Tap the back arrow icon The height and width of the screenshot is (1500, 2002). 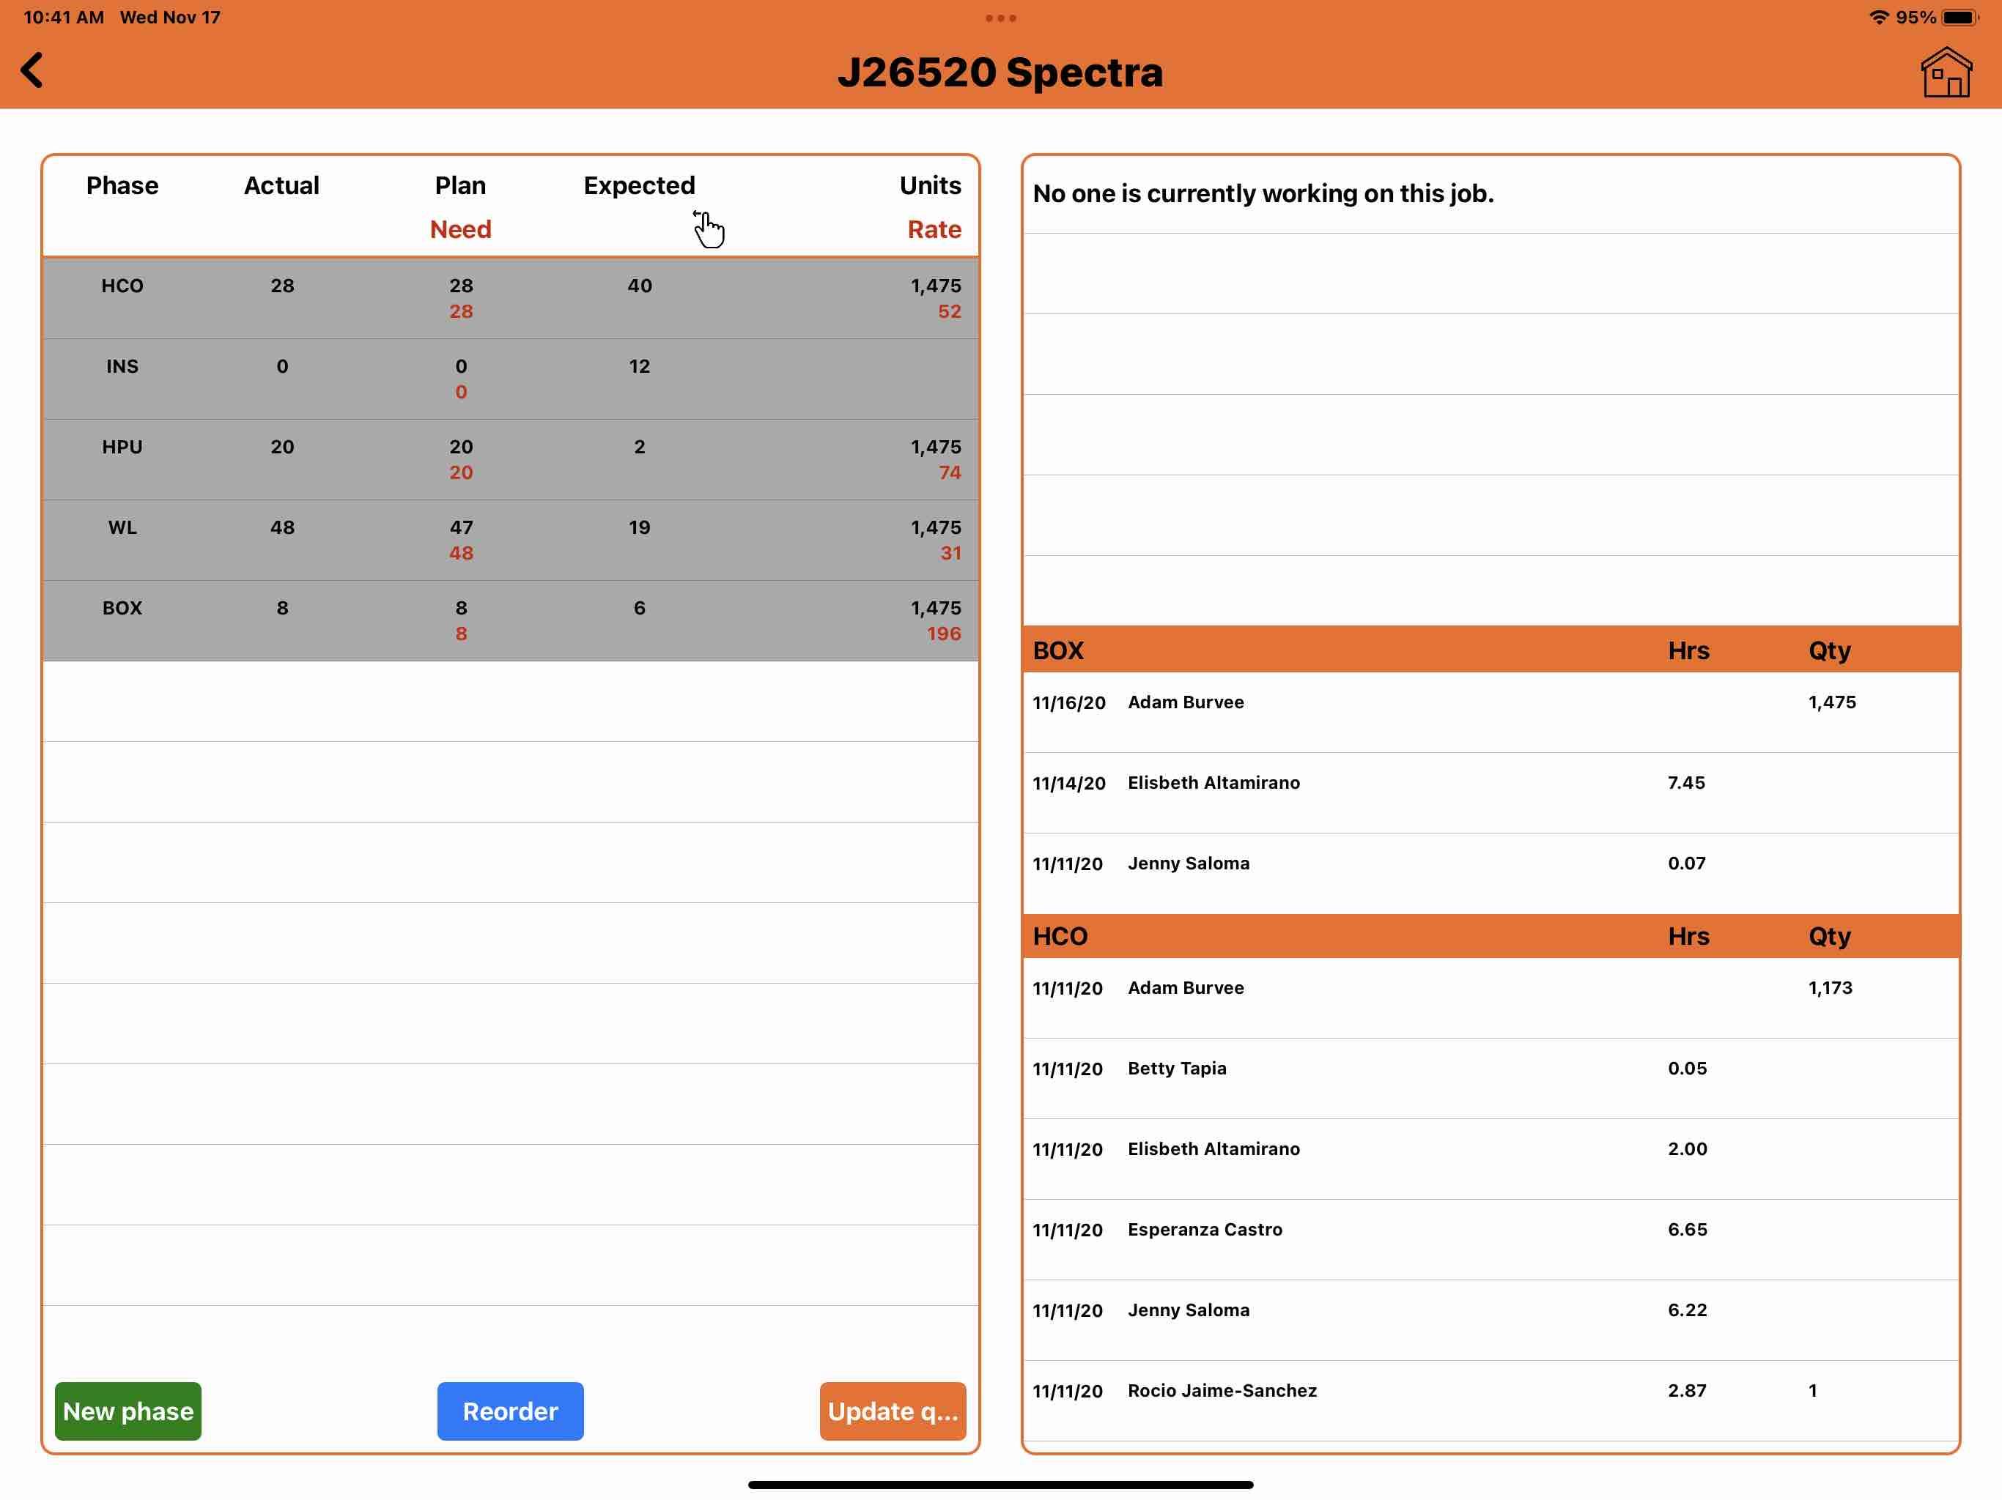coord(32,70)
